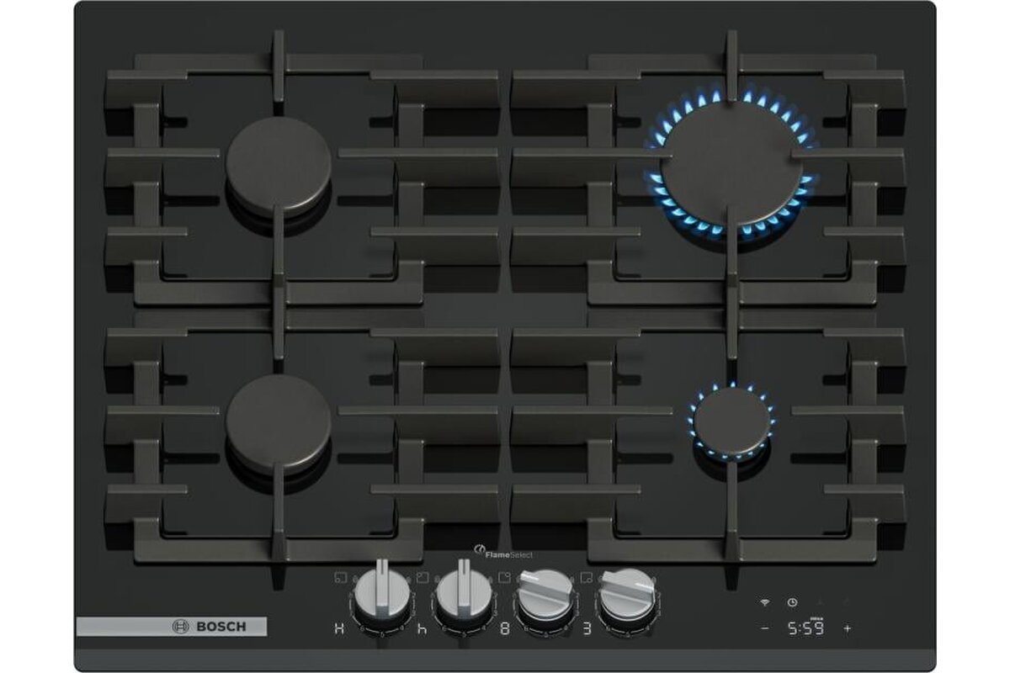
Task: Tap the level 3 indicator digit
Action: tap(586, 628)
